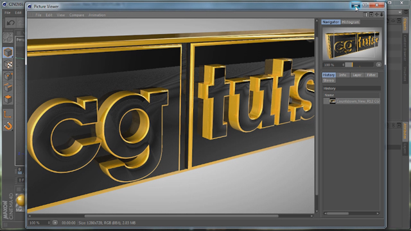Switch to the Histogram tab

tap(351, 22)
